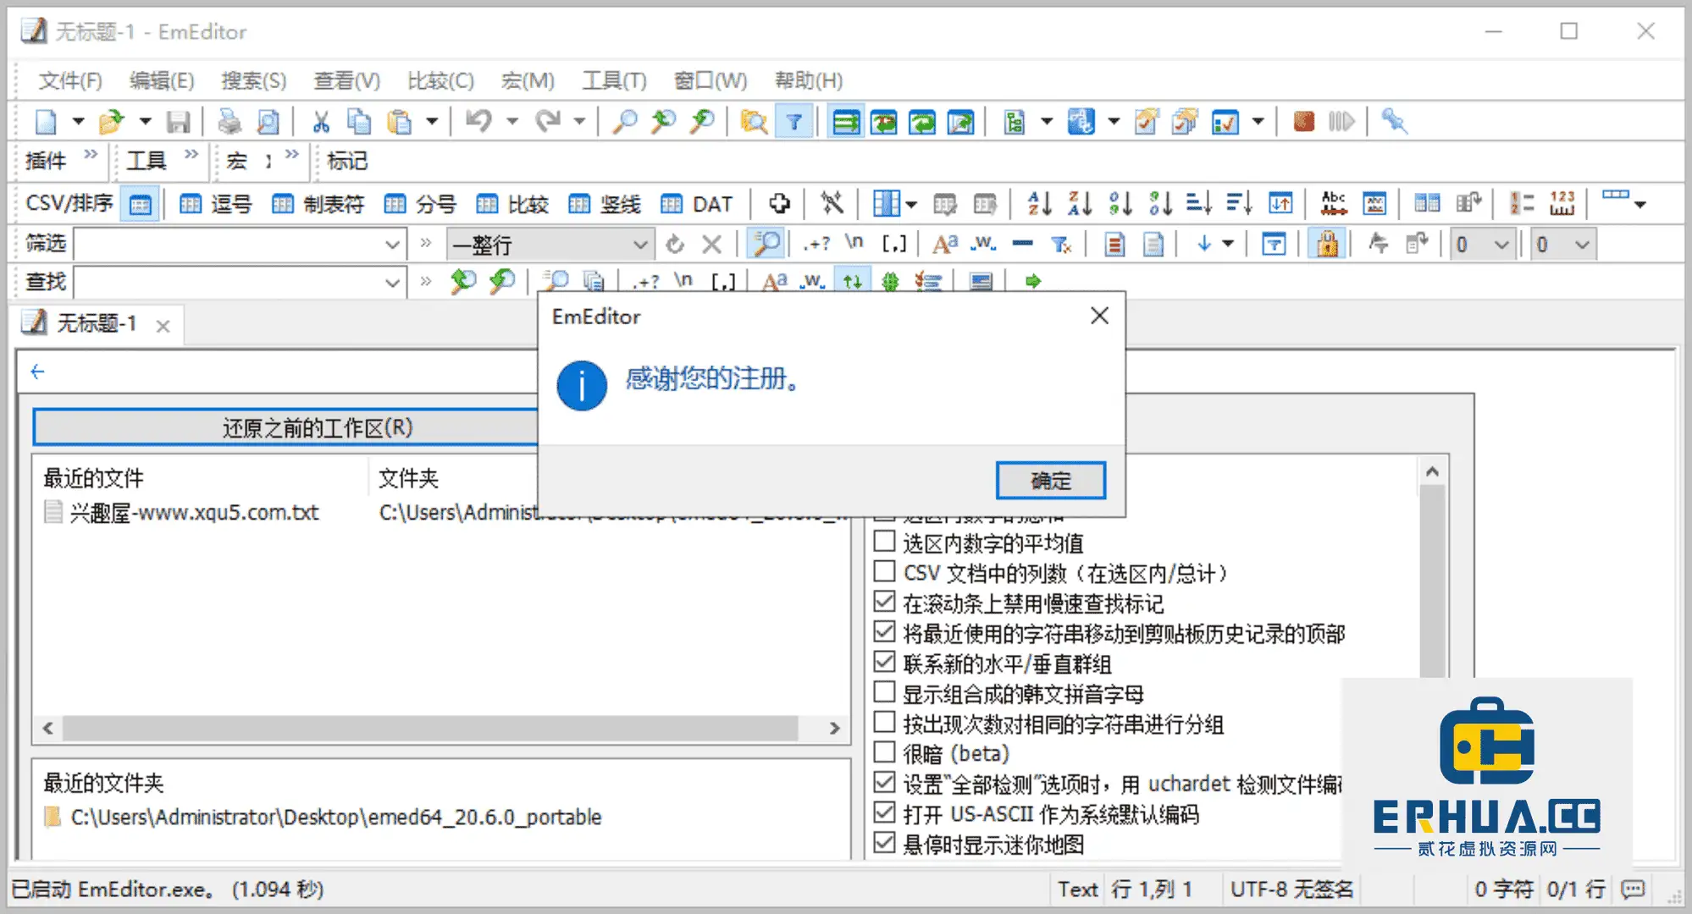1692x914 pixels.
Task: Toggle '将最近使用的字符串移动到剪贴板历史记录的顶部' checkbox
Action: (884, 632)
